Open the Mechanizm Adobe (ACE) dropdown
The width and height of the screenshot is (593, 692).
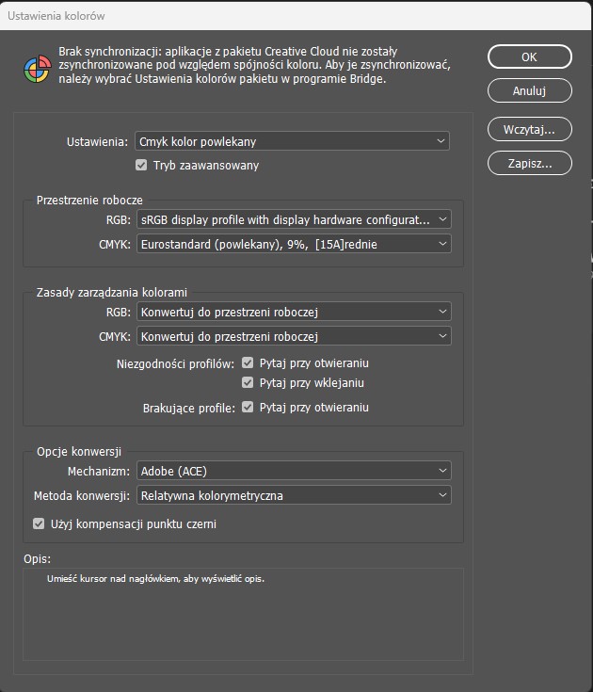pyautogui.click(x=294, y=471)
